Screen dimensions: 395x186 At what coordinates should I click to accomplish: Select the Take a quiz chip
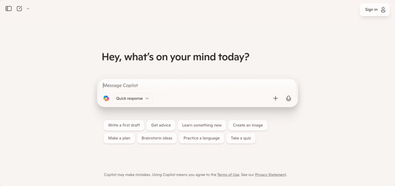coord(241,138)
